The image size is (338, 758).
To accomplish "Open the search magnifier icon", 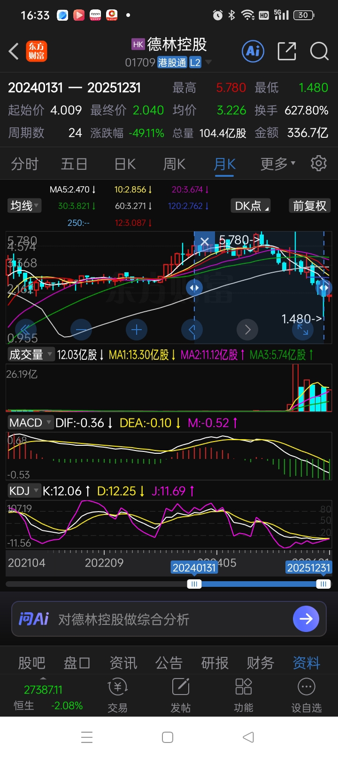I will (319, 51).
